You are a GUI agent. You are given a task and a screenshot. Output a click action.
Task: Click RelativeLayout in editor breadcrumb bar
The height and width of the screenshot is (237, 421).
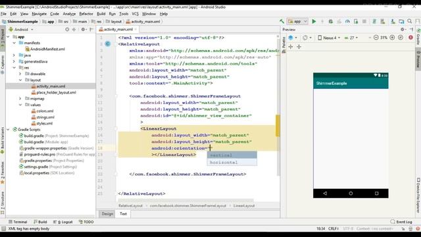pos(130,206)
